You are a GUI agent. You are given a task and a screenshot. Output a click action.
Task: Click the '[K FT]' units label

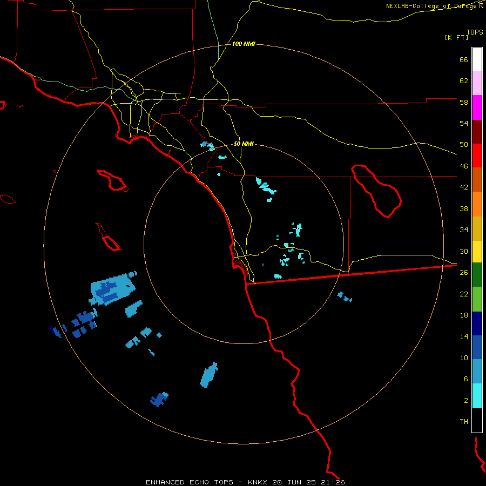[x=456, y=38]
